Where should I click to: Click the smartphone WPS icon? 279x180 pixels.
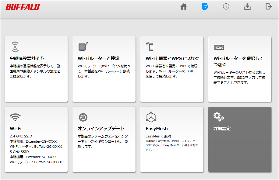tap(150, 46)
